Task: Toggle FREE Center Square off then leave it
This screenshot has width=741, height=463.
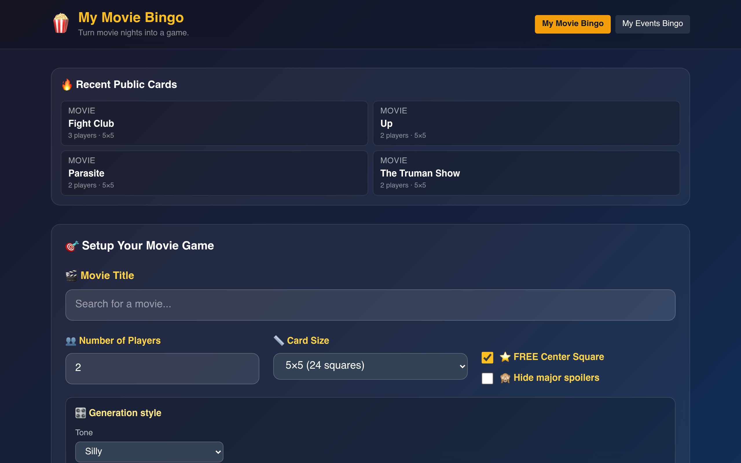Action: click(x=487, y=357)
